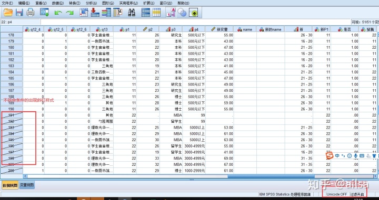379x200 pixels.
Task: Open the IME emoji smiley icon
Action: tap(350, 156)
